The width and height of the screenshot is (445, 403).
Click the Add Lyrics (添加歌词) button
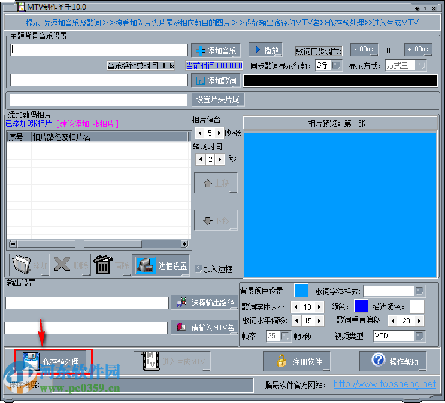[216, 81]
